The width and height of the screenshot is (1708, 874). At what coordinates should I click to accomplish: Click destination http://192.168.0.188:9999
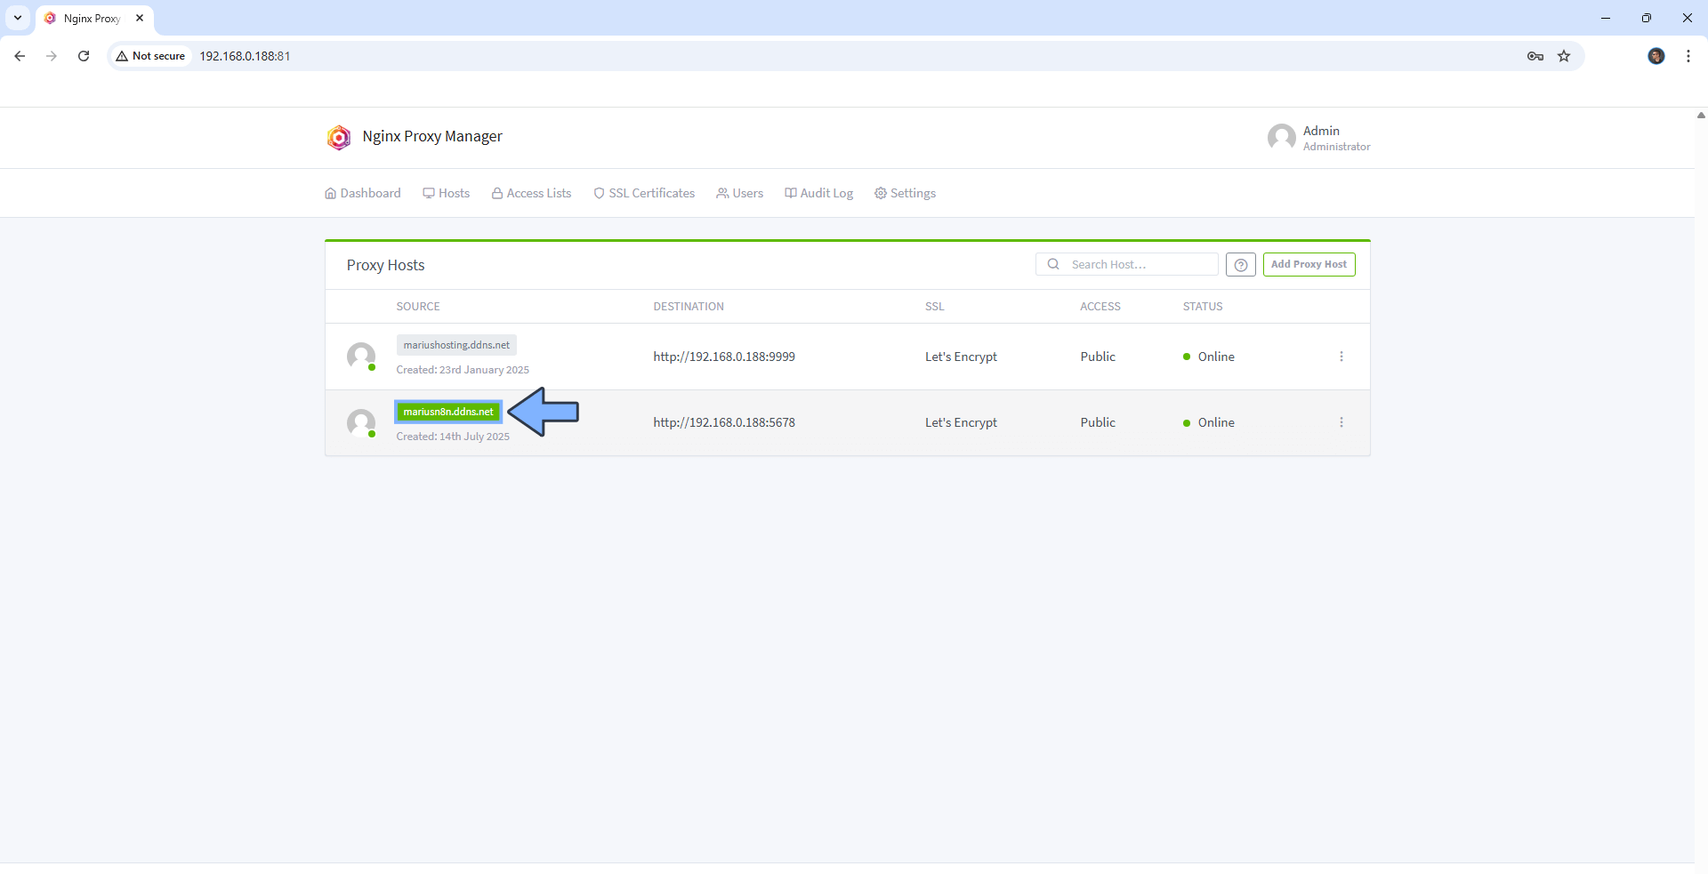tap(724, 357)
